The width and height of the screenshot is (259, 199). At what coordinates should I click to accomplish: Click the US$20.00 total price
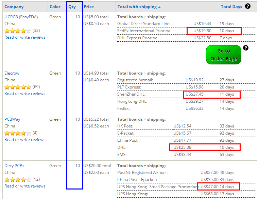[x=97, y=166]
